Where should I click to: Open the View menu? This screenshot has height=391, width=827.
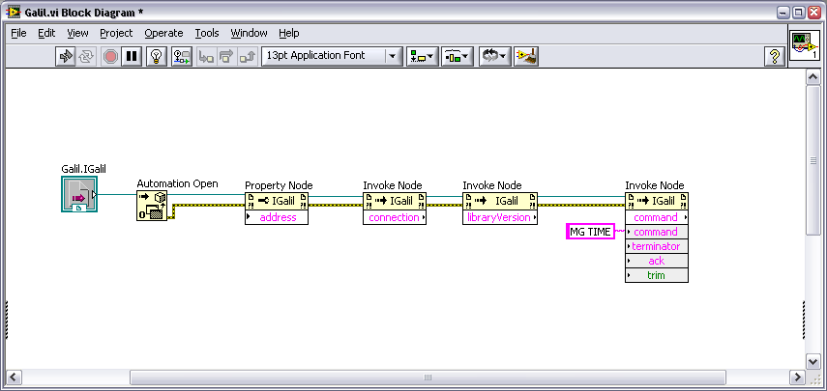pyautogui.click(x=77, y=33)
